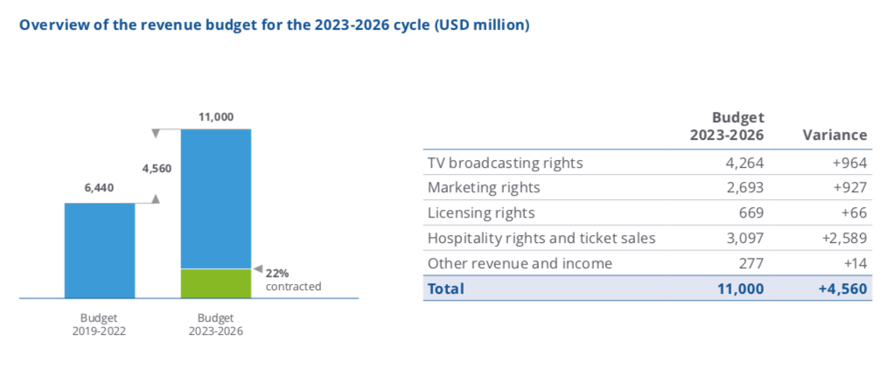Click the Variance column header
The image size is (895, 389).
click(x=835, y=135)
